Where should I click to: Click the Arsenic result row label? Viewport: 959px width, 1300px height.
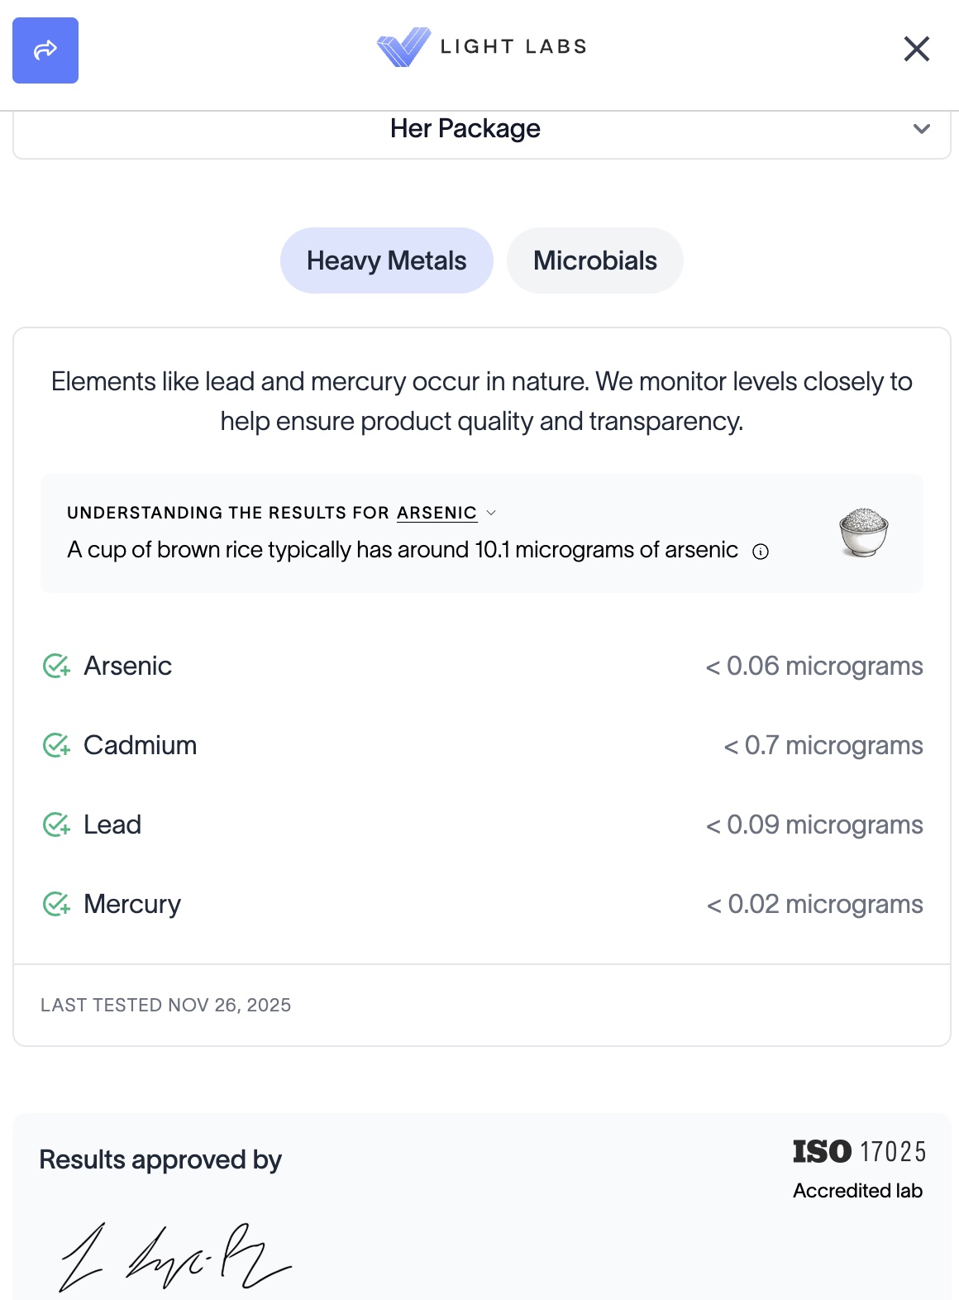pos(128,666)
